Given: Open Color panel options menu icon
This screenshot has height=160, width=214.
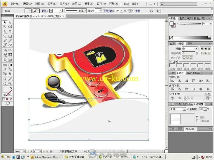Looking at the screenshot, I should [211, 18].
